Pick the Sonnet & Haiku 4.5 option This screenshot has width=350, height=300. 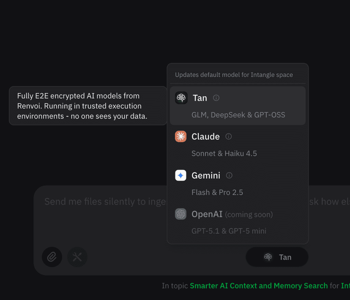(224, 153)
